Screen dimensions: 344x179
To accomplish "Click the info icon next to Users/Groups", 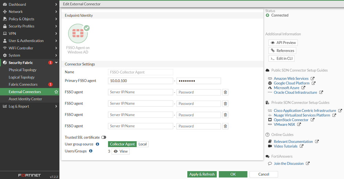I will [x=91, y=151].
